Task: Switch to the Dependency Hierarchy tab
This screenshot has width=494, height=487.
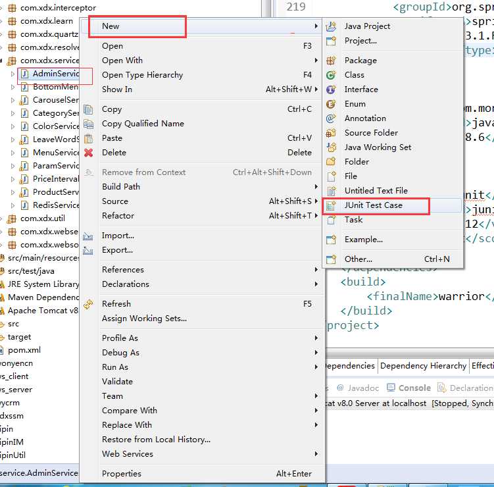Action: click(423, 366)
